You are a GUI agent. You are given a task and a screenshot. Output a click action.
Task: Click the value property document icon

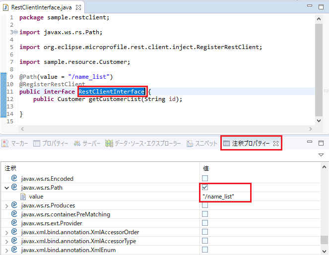23,197
